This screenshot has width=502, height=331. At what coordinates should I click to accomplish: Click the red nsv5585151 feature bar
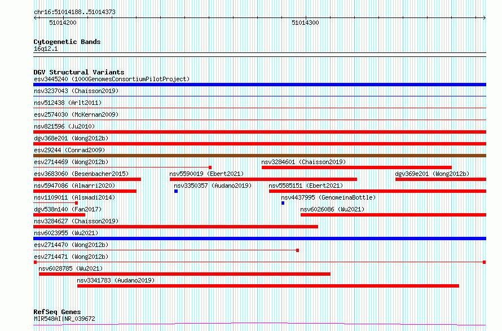(x=377, y=191)
